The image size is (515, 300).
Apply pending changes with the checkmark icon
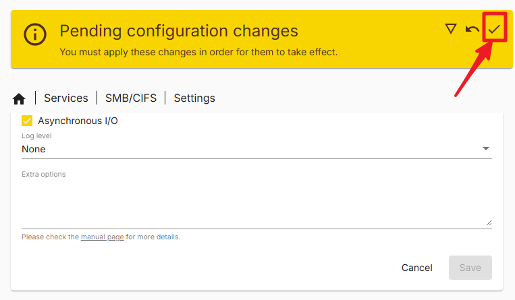(x=494, y=29)
